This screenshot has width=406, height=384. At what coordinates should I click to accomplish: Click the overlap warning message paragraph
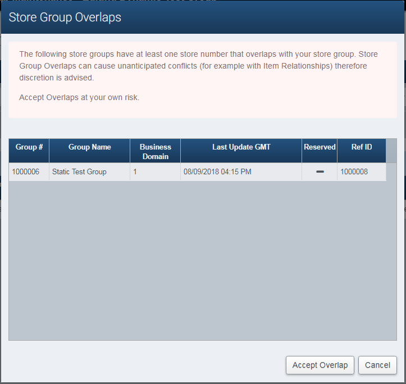[x=198, y=66]
